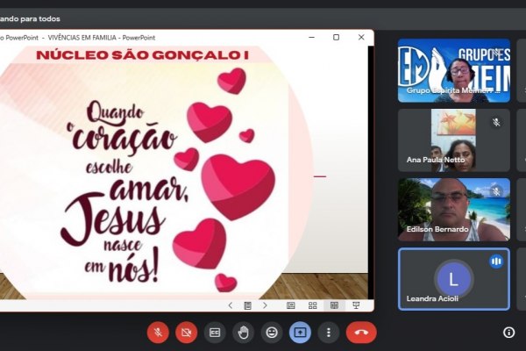This screenshot has width=526, height=351.
Task: Switch to Slide Sorter view
Action: pyautogui.click(x=312, y=305)
